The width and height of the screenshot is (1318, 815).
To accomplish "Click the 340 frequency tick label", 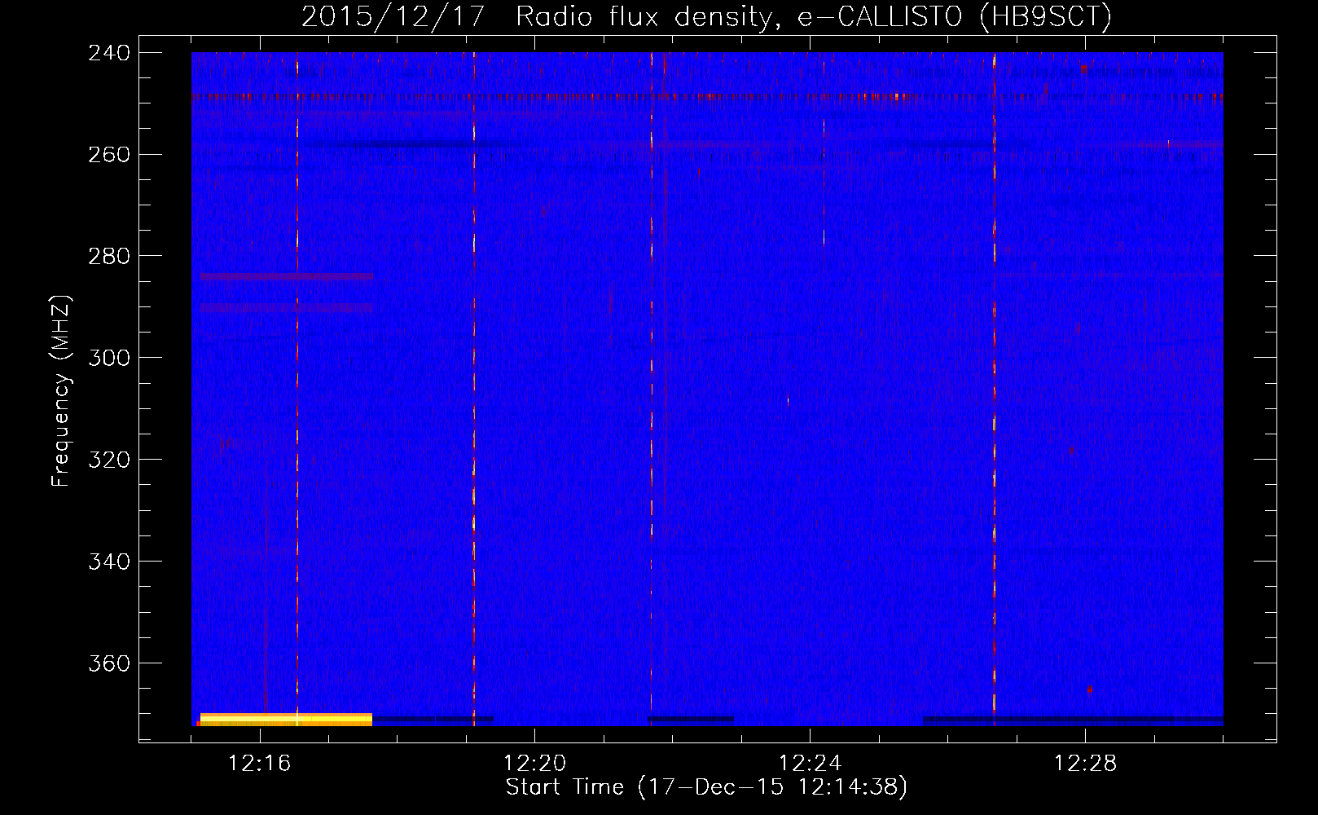I will tap(109, 562).
